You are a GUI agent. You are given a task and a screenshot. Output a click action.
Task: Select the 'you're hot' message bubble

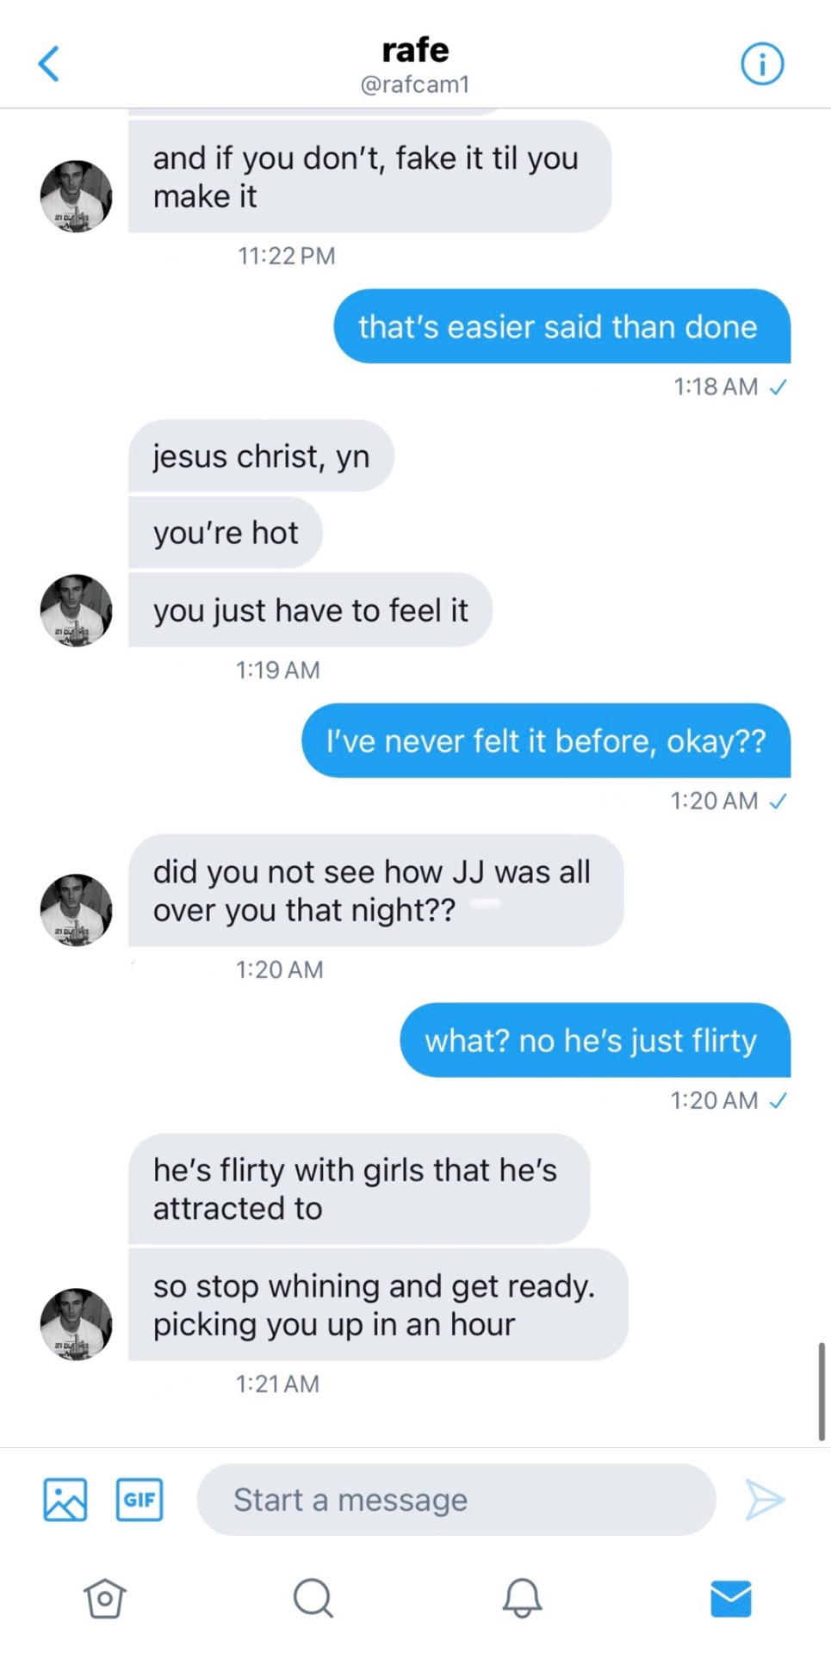226,533
